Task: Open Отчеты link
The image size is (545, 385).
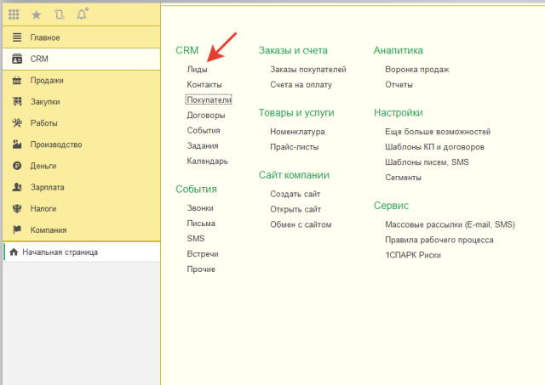Action: coord(399,85)
